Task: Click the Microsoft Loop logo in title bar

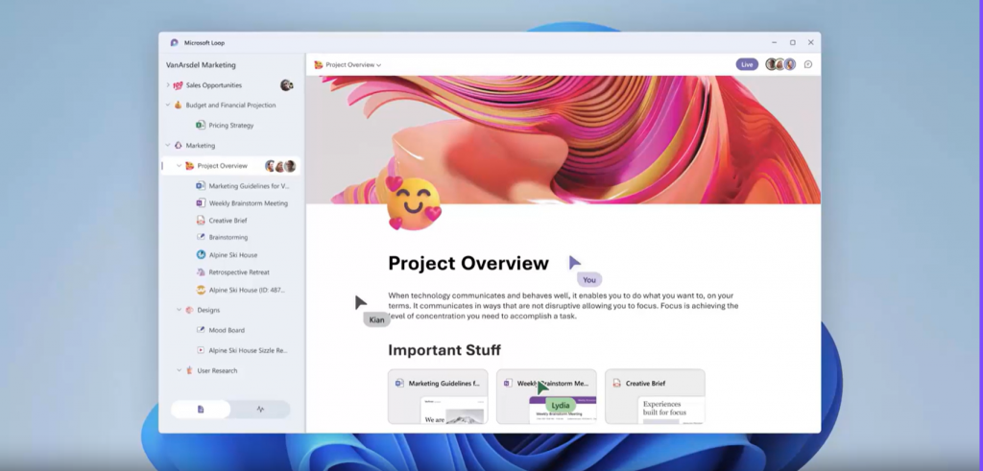Action: pos(175,42)
